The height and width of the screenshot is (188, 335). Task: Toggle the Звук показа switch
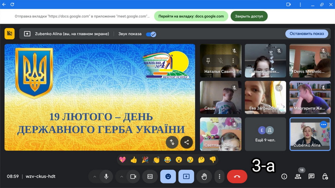click(151, 34)
